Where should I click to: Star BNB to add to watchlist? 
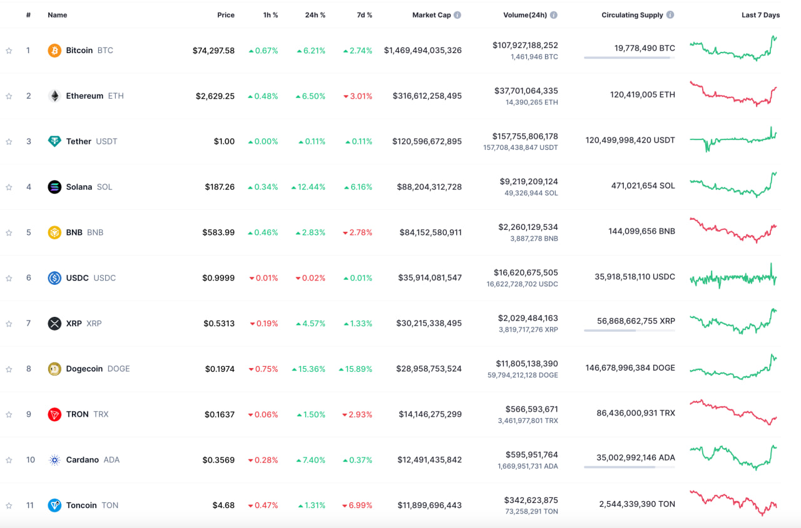(x=9, y=232)
